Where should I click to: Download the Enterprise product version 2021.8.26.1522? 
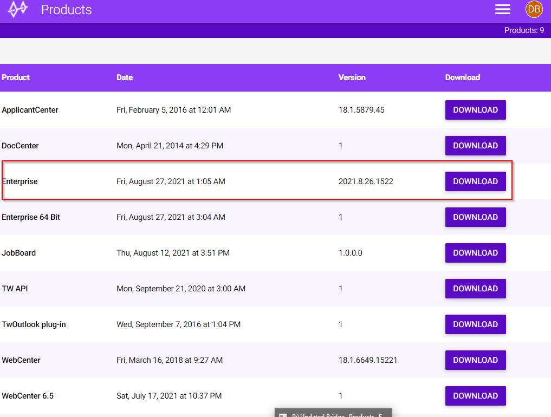pyautogui.click(x=476, y=181)
